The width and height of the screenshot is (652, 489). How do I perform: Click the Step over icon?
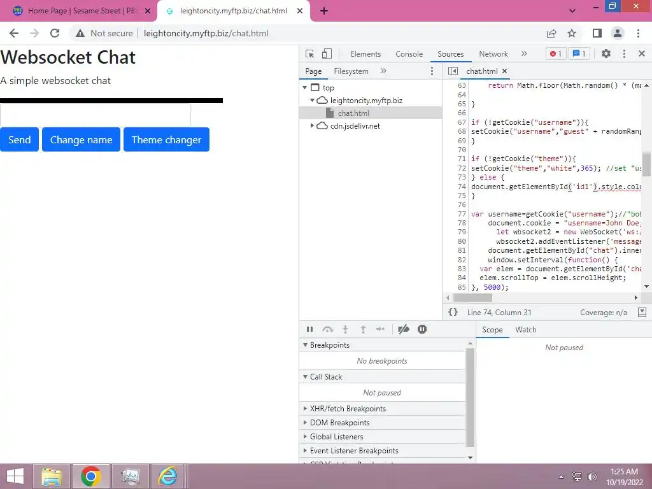pyautogui.click(x=328, y=329)
